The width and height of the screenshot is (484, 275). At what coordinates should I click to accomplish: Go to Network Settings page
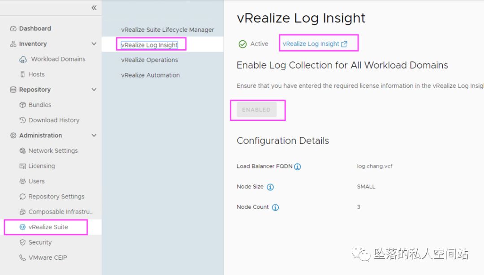[x=53, y=150]
